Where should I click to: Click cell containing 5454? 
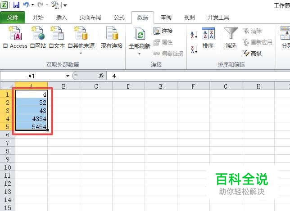click(31, 126)
